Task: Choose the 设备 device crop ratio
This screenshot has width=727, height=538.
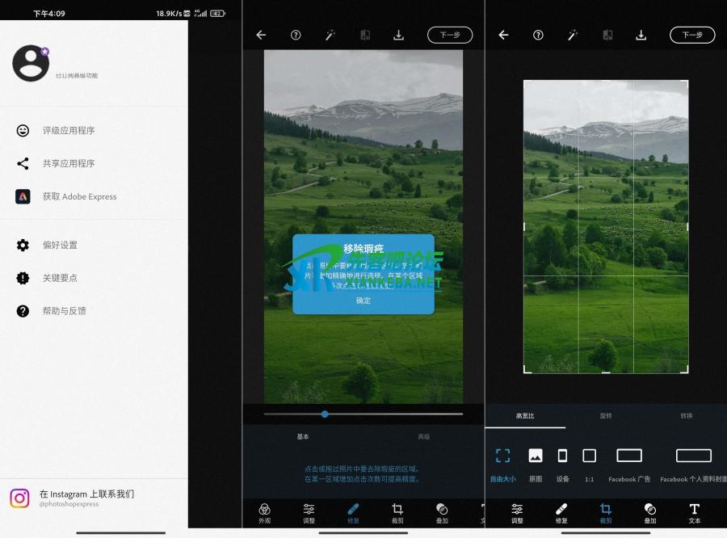Action: pos(562,463)
